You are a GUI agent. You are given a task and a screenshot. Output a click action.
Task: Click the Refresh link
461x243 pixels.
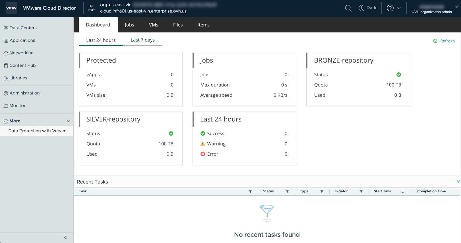(447, 41)
